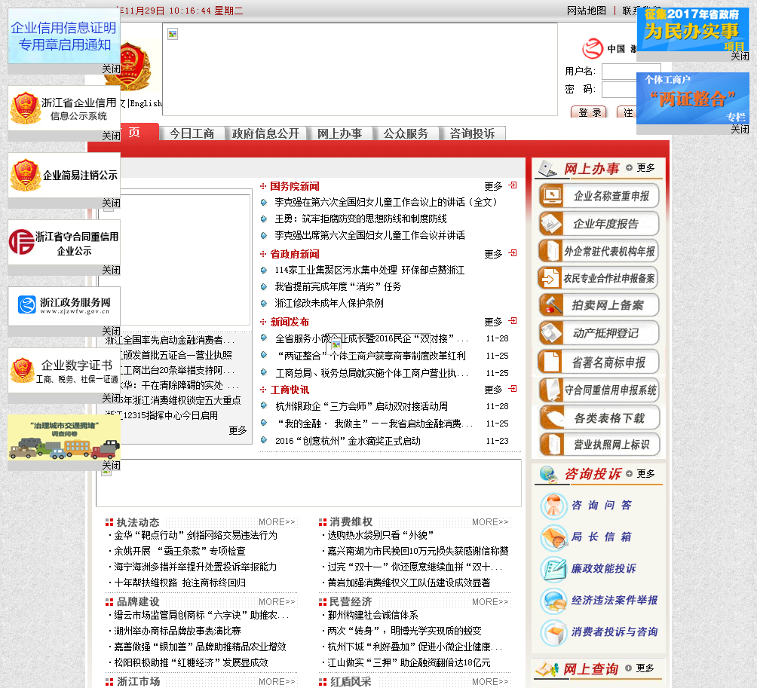
Task: Open 省著名商标申报 document button
Action: (599, 362)
